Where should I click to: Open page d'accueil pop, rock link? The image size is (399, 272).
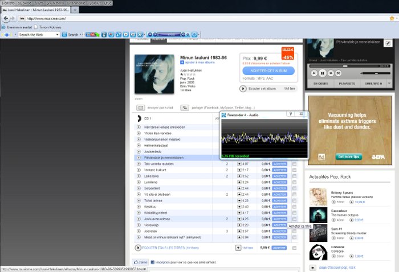[337, 267]
